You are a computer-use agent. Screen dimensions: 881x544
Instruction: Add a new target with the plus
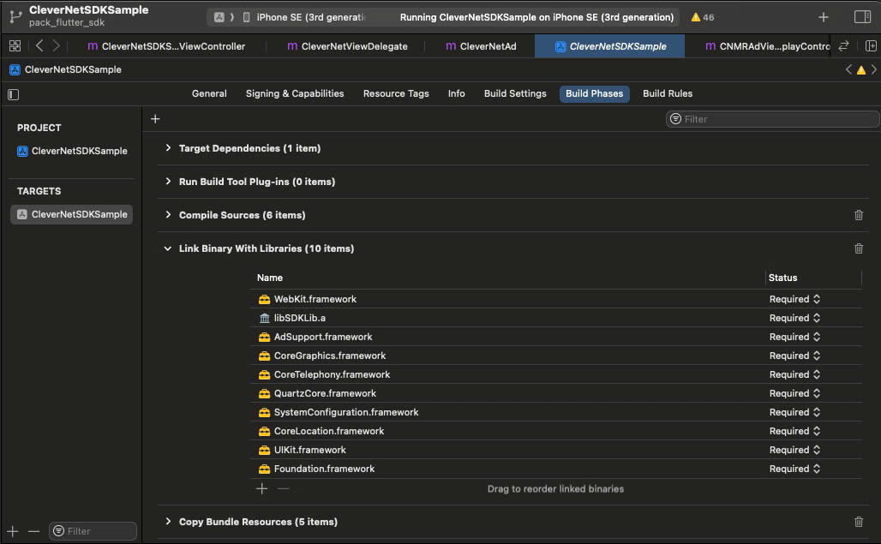[x=13, y=531]
